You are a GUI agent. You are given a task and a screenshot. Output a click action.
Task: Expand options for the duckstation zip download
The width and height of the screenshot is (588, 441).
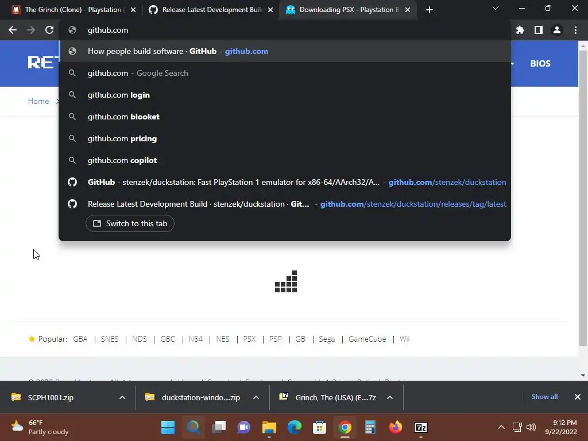tap(256, 397)
